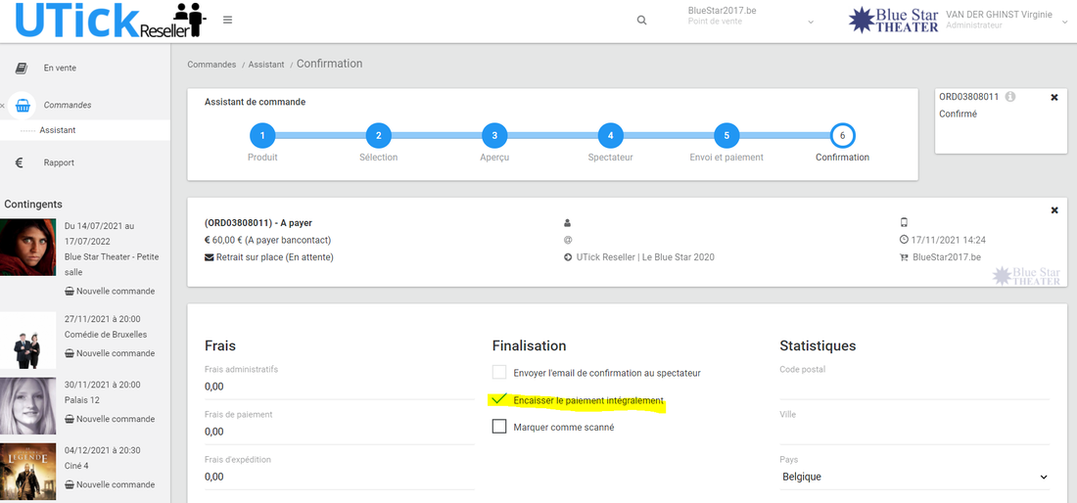Open the En vente book icon
The width and height of the screenshot is (1077, 503).
pos(22,69)
